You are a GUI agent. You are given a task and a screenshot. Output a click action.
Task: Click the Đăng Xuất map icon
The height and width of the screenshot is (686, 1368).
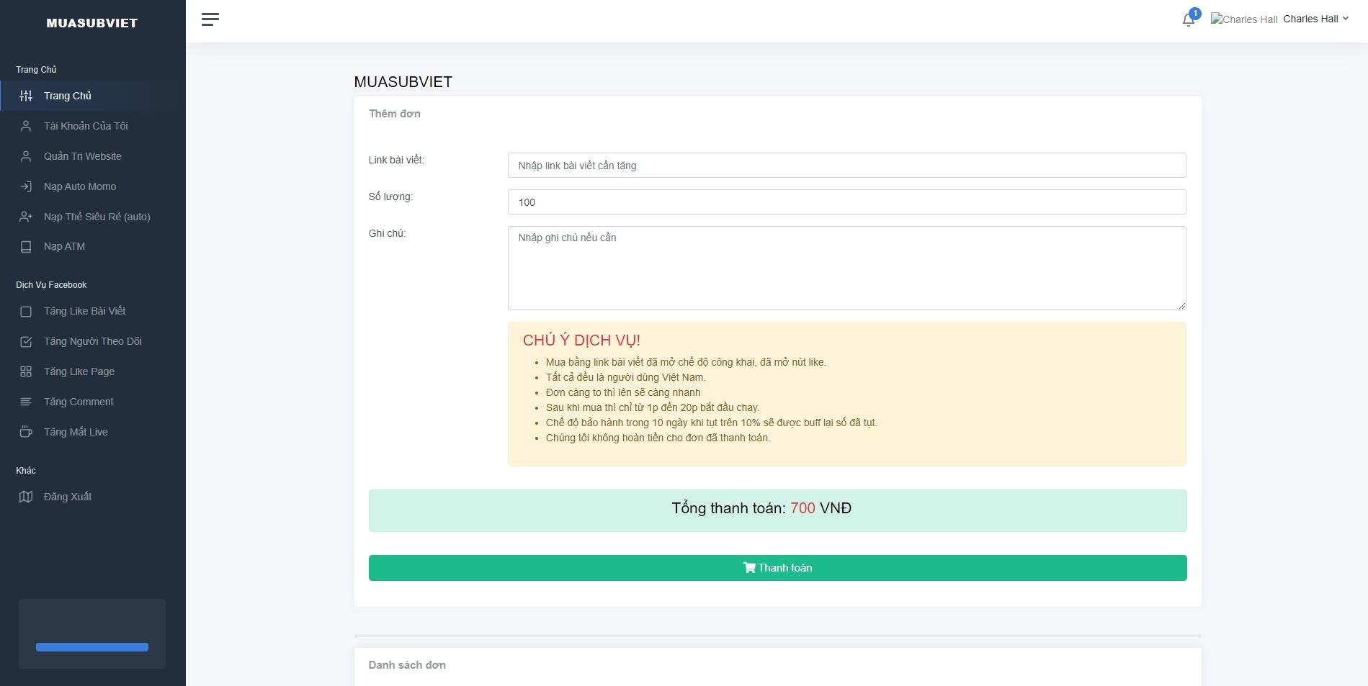point(26,497)
